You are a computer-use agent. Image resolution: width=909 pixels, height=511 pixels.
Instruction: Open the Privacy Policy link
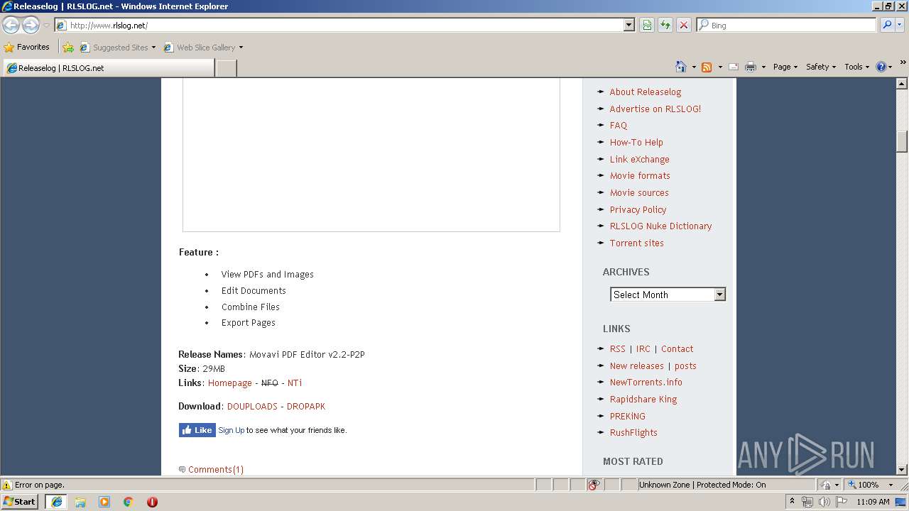(638, 209)
